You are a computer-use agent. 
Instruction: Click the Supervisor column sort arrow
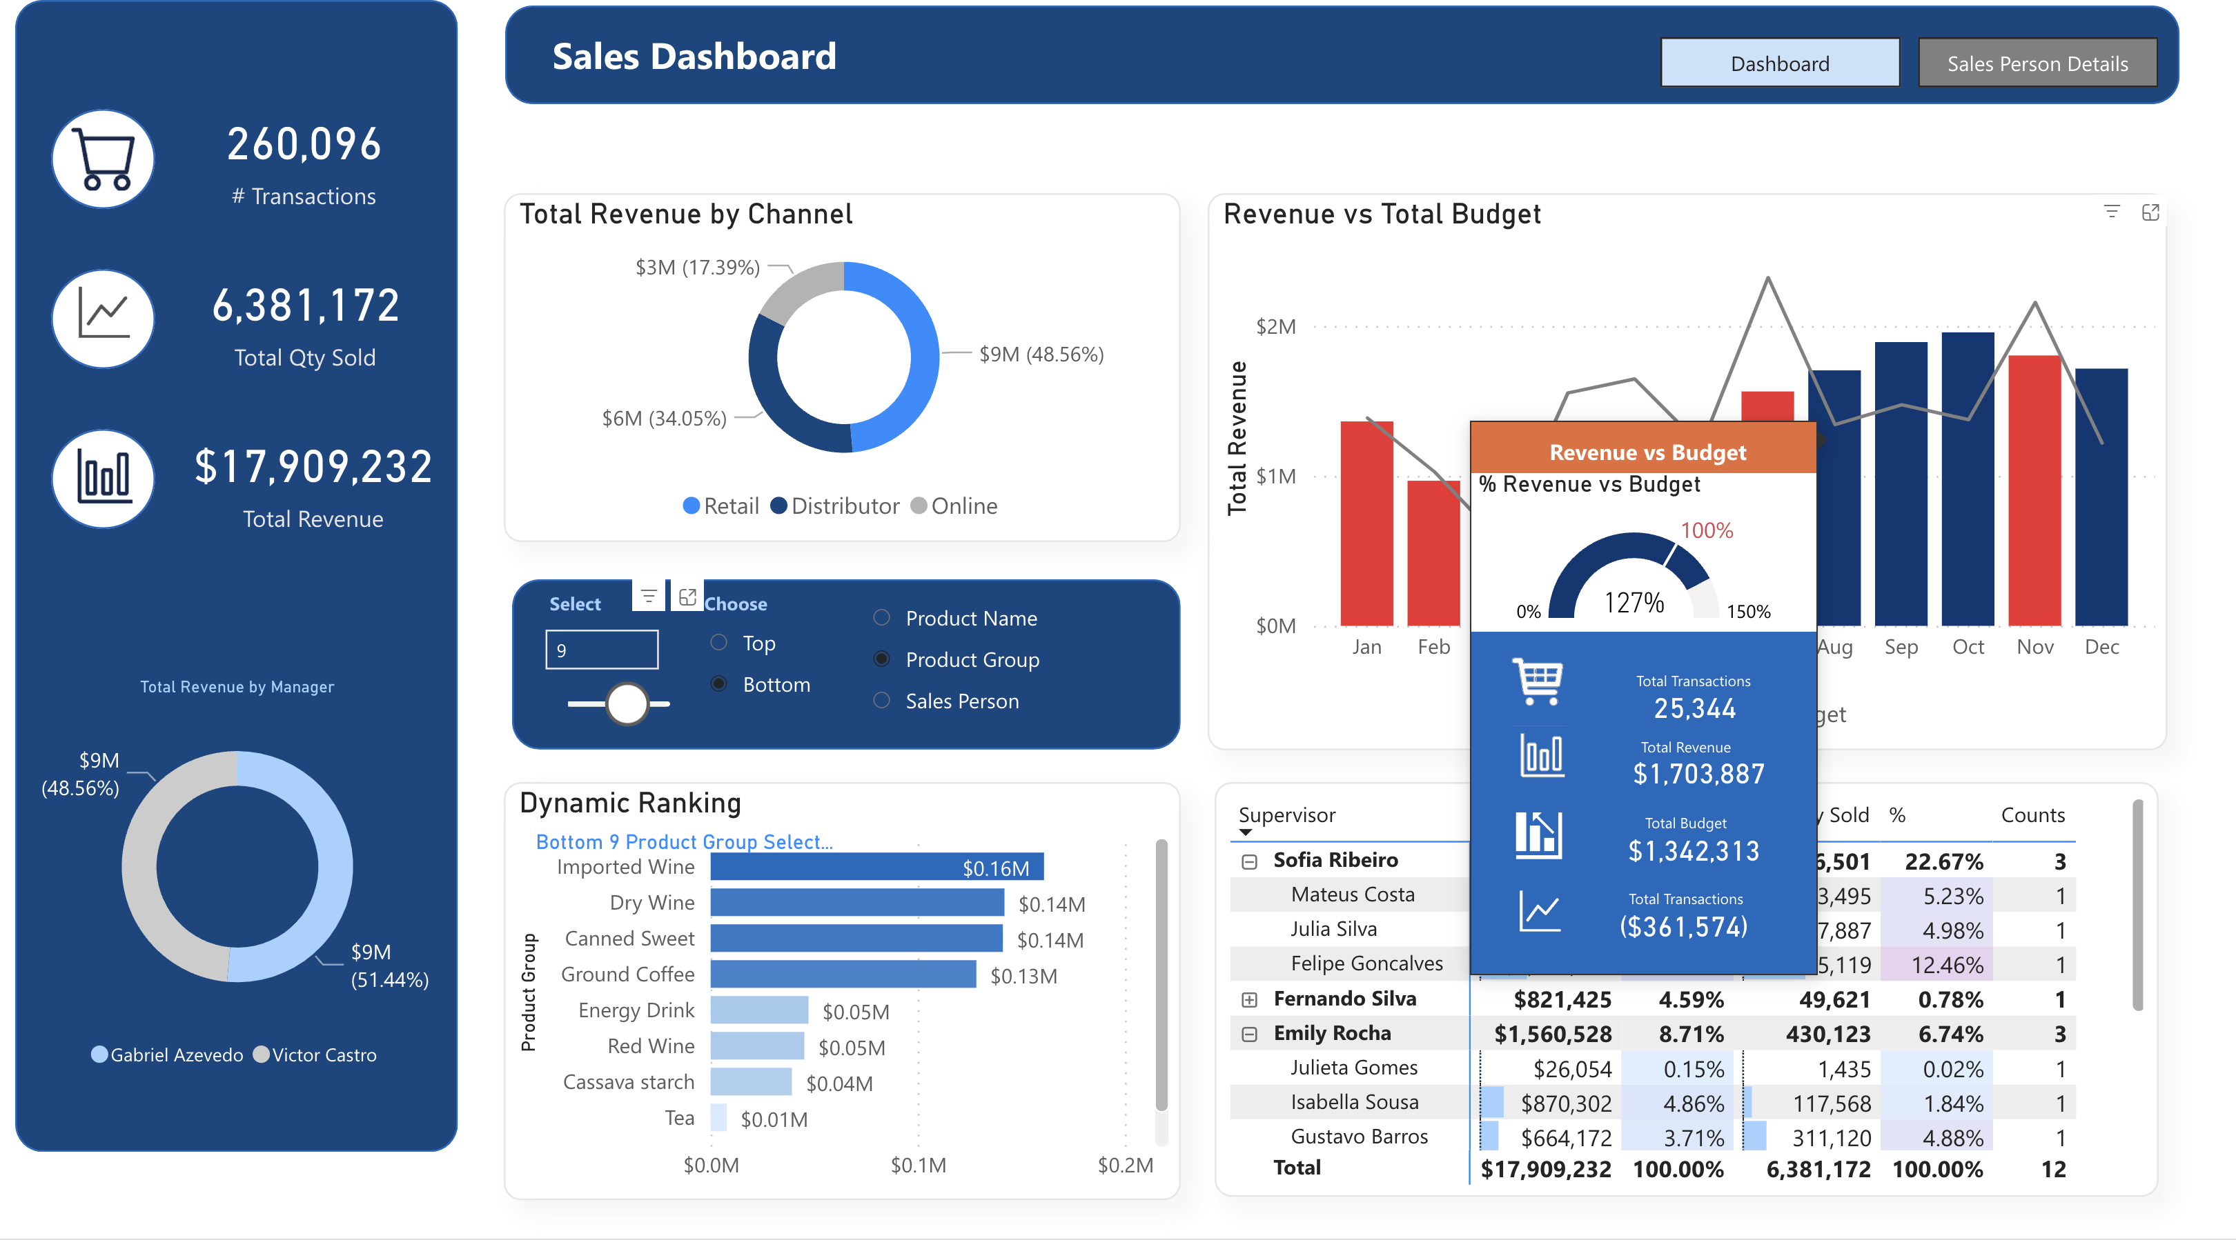pyautogui.click(x=1246, y=832)
